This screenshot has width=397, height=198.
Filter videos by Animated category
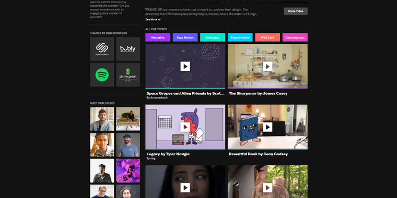(x=213, y=38)
